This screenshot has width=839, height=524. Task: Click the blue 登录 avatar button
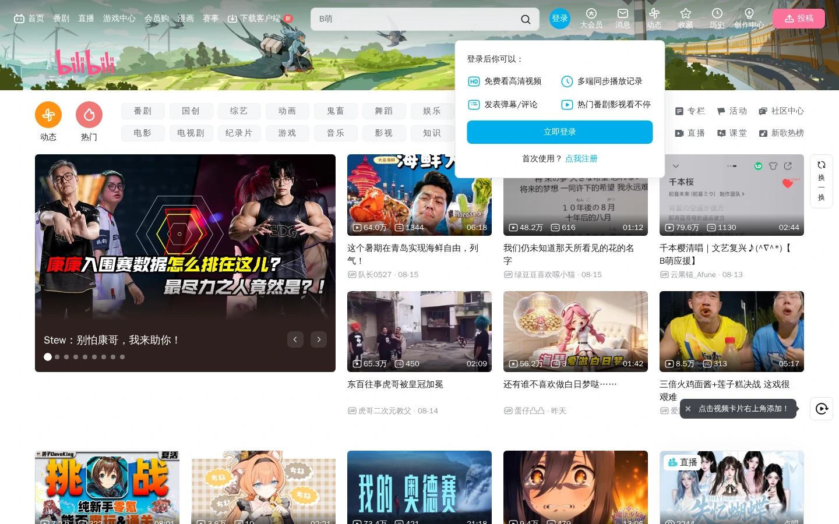pos(560,19)
